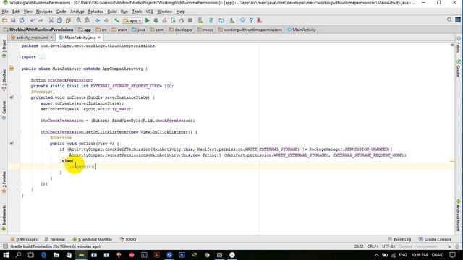This screenshot has width=463, height=260.
Task: Sync project with Gradle files icon
Action: pyautogui.click(x=211, y=20)
